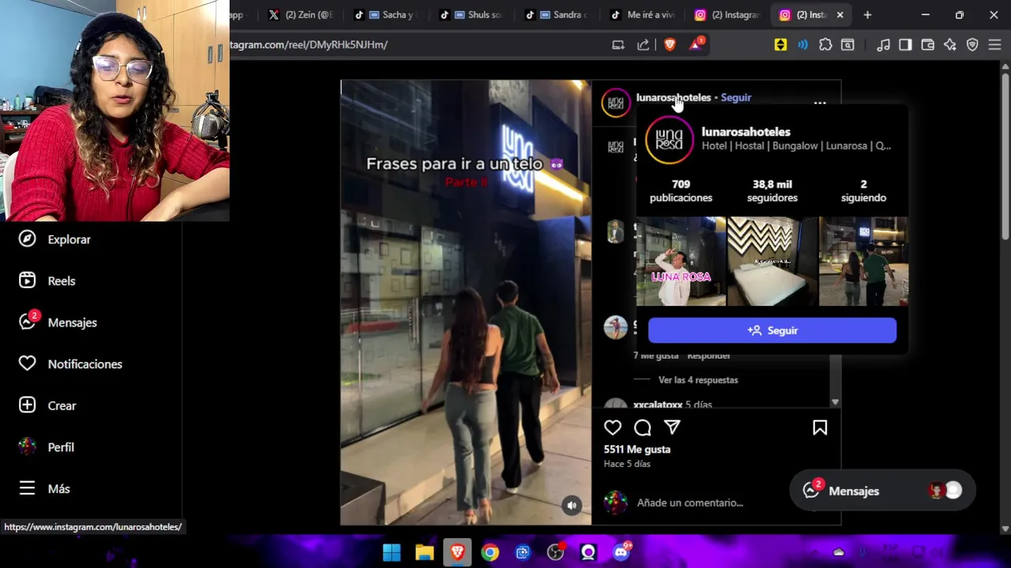Click the comment bubble icon
1011x568 pixels.
pyautogui.click(x=642, y=428)
